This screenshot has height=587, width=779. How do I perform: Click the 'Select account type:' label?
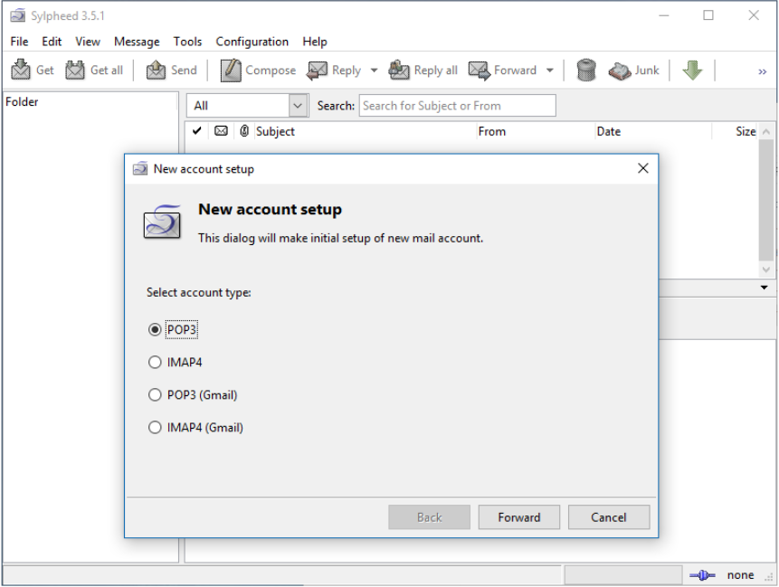(x=199, y=292)
